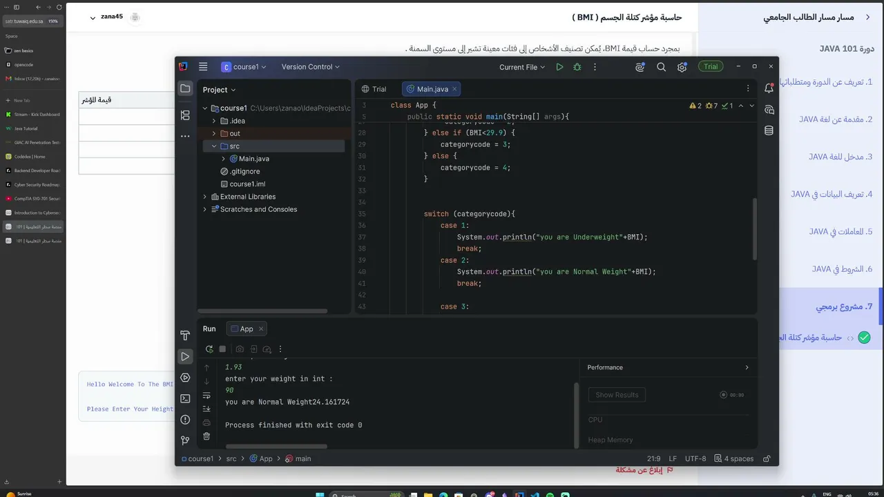Start debugging with the bug icon
Image resolution: width=884 pixels, height=497 pixels.
point(577,67)
